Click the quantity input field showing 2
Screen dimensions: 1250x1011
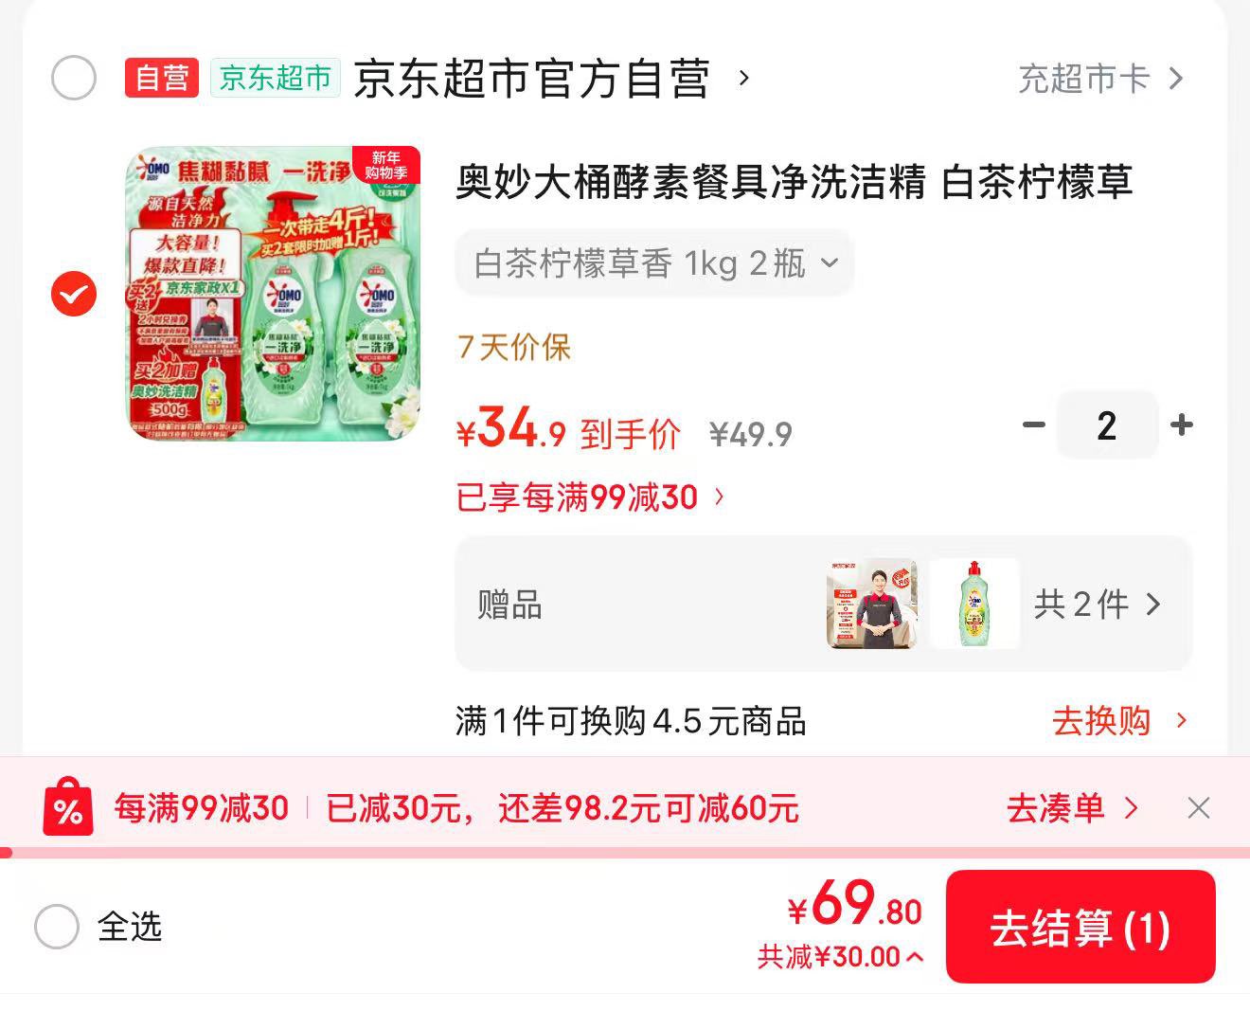click(x=1107, y=424)
